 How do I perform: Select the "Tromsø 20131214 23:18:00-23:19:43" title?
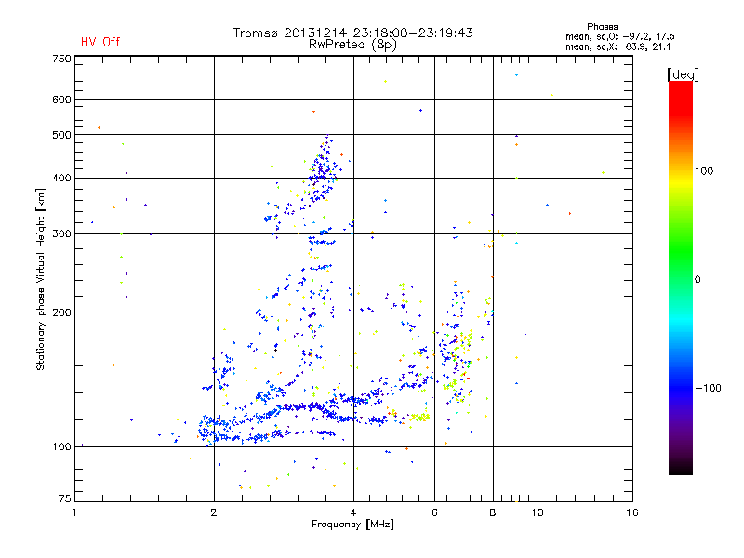[352, 33]
